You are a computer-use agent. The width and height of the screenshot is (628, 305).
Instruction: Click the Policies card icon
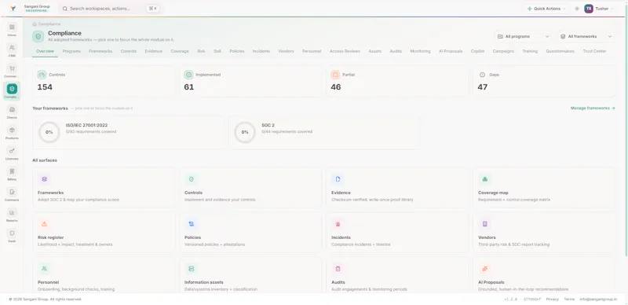point(191,224)
